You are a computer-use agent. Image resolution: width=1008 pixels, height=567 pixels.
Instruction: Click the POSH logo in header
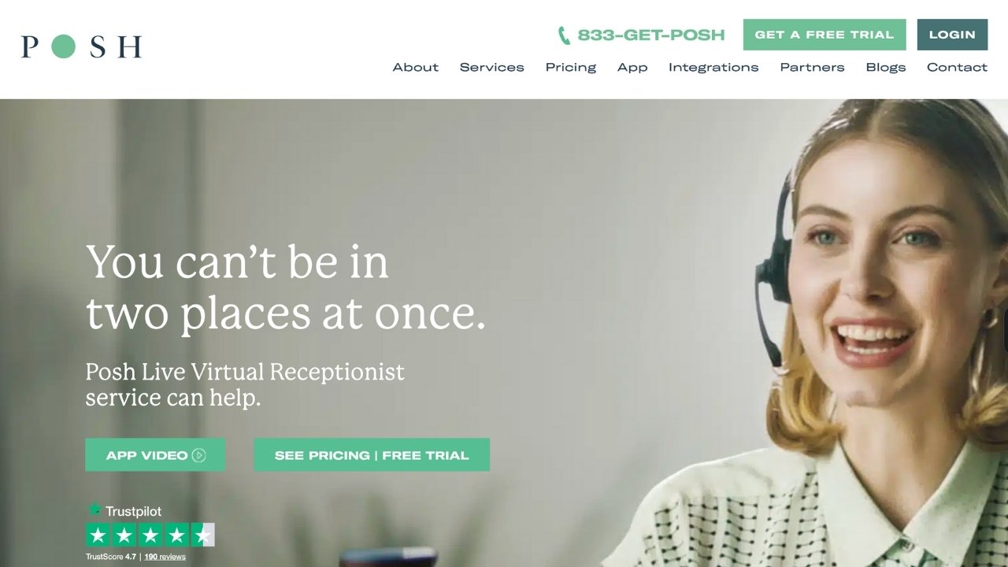point(81,46)
